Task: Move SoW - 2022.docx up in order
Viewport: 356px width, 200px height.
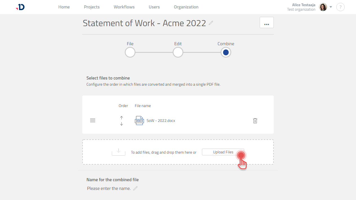Action: (121, 118)
